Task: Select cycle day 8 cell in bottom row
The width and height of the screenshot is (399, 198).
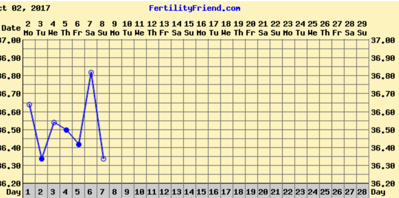Action: click(115, 192)
